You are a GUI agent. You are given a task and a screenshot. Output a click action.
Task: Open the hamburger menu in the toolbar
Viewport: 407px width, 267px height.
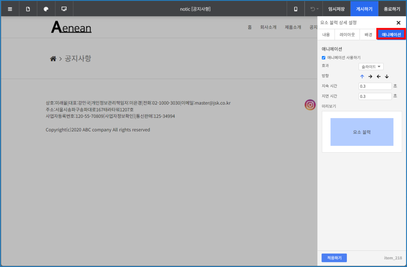tap(10, 9)
